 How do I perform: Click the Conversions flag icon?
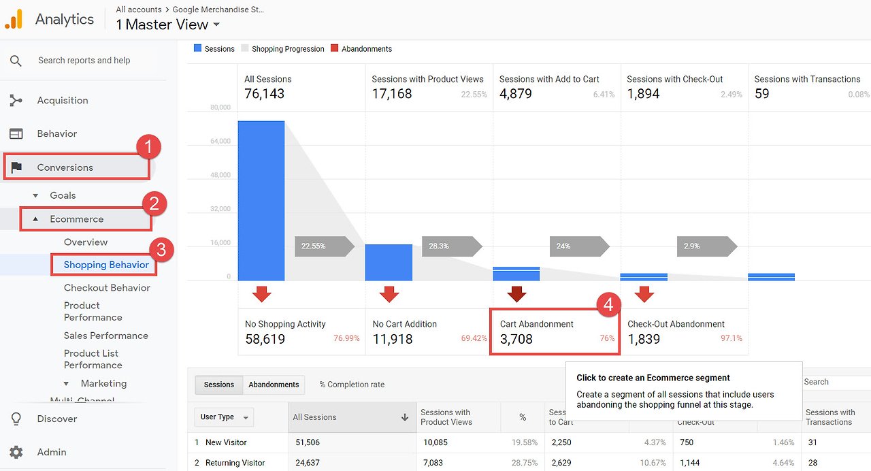[x=16, y=167]
